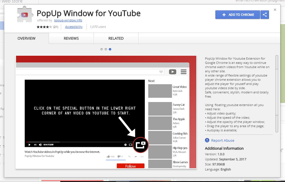Click the Size 97.95KiB line

[215, 164]
